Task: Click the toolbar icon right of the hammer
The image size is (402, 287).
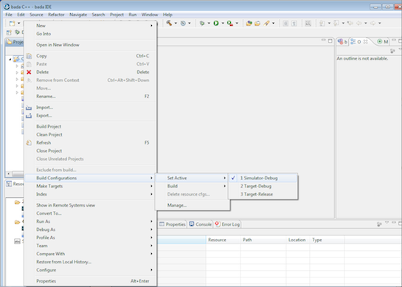Action: pyautogui.click(x=183, y=24)
